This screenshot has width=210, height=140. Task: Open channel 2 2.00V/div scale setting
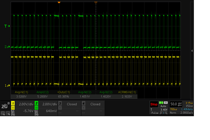(50, 104)
